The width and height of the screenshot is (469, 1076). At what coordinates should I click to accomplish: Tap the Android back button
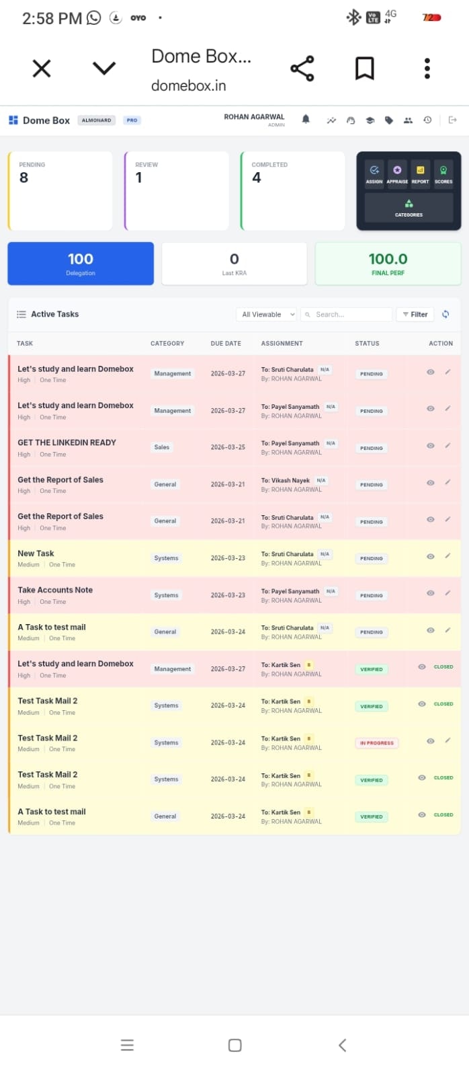(343, 1045)
